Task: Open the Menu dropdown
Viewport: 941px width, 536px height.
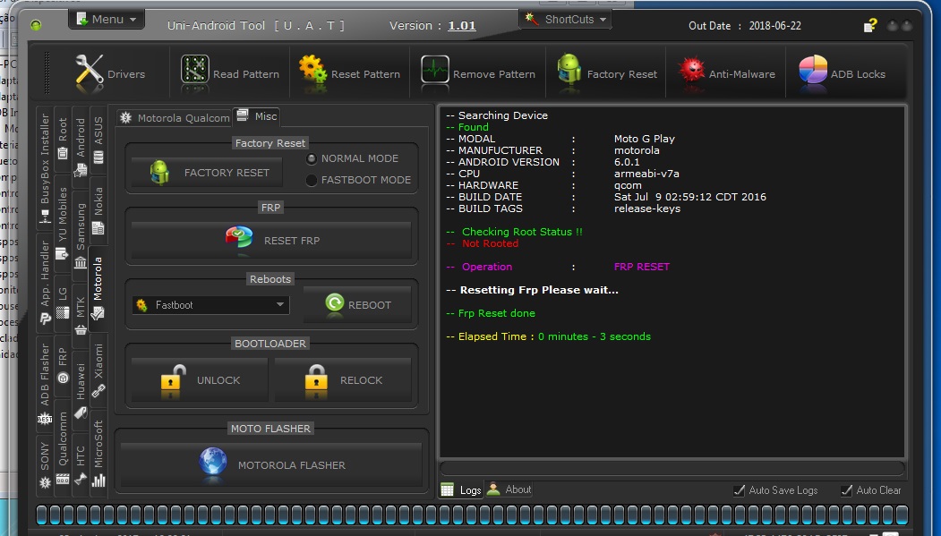Action: click(107, 19)
